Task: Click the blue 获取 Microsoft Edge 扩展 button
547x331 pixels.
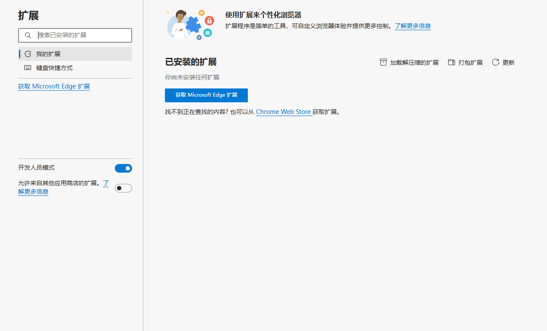Action: pos(206,95)
